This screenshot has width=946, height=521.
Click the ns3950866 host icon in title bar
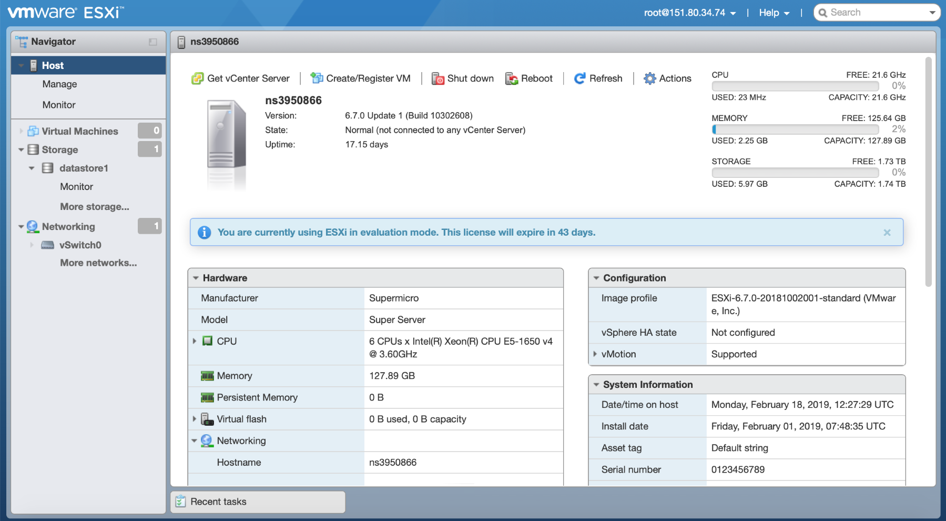click(181, 42)
